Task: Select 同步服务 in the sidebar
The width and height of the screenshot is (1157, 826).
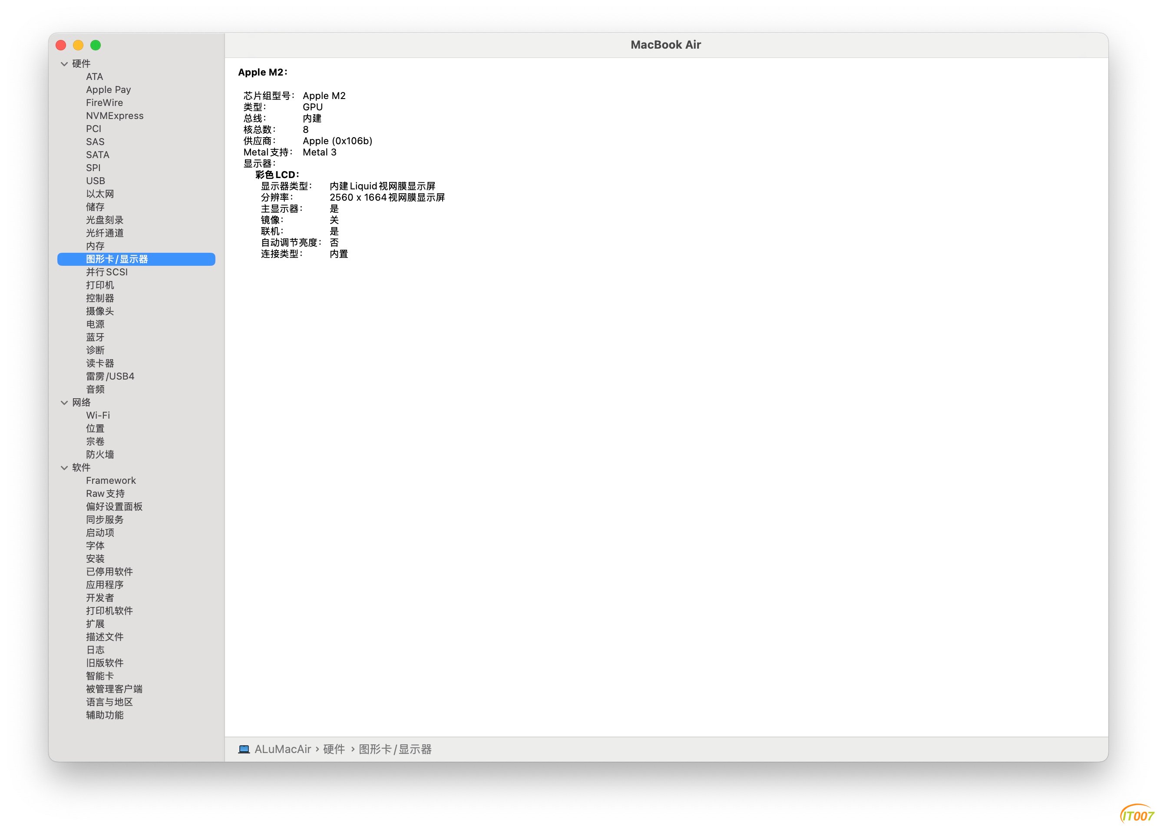Action: coord(105,520)
